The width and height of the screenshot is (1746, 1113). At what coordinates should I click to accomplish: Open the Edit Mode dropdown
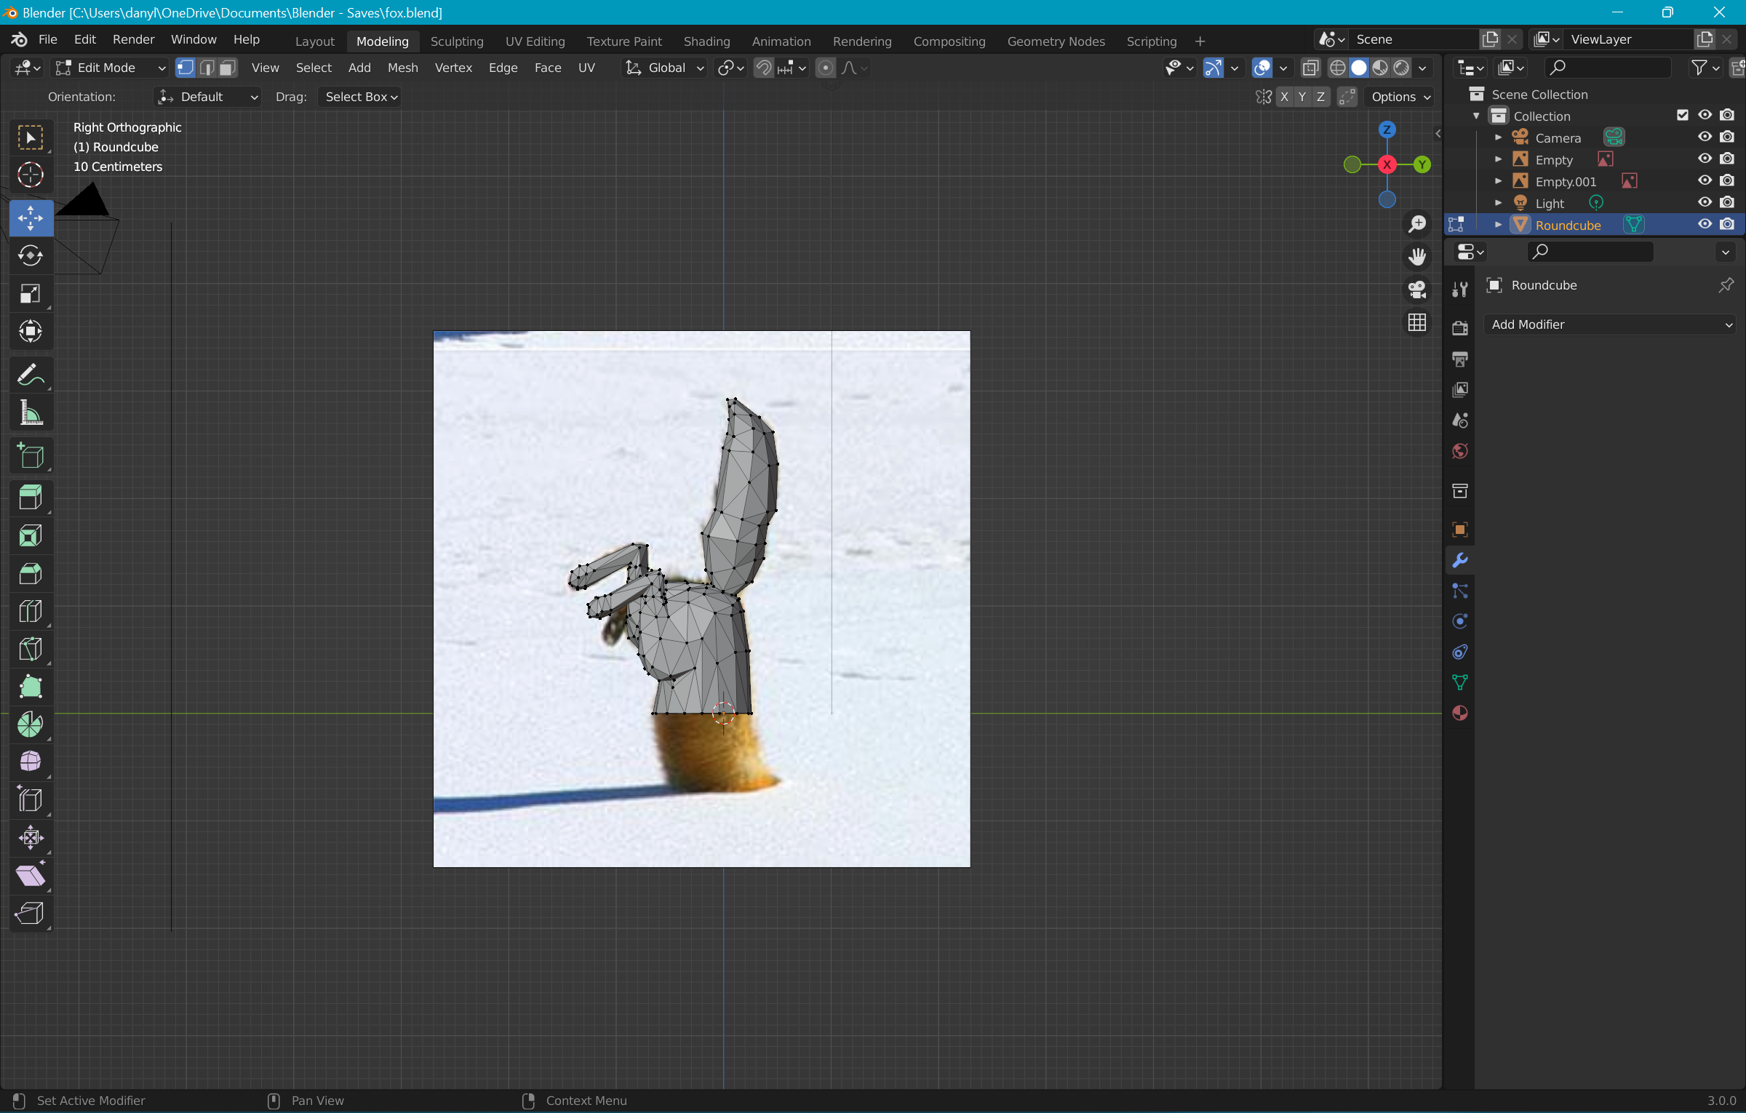111,68
